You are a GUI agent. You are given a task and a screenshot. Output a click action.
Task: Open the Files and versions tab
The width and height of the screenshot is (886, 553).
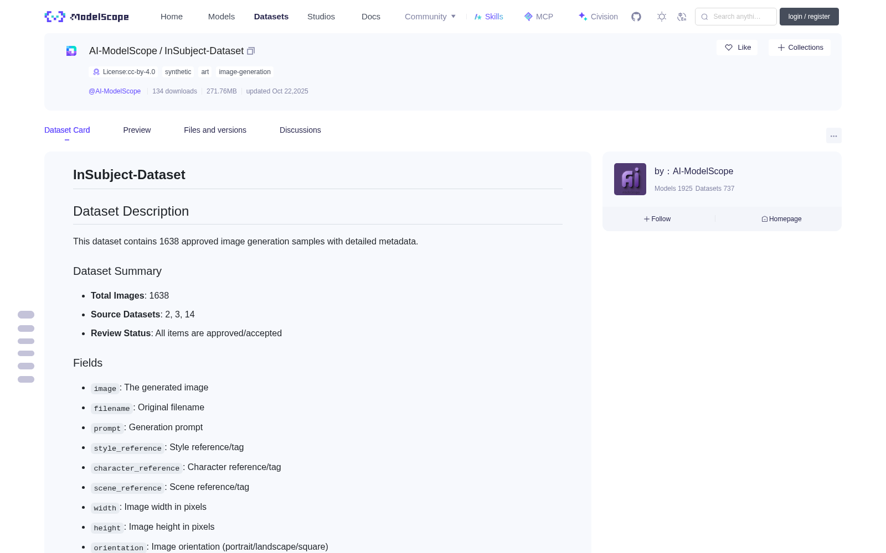215,130
